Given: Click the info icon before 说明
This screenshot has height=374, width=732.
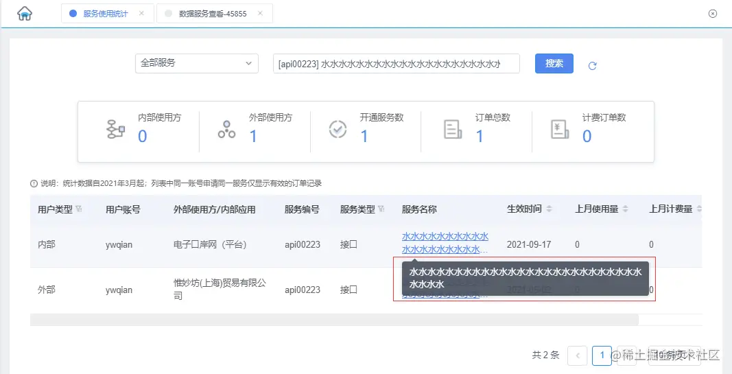Looking at the screenshot, I should pyautogui.click(x=34, y=183).
